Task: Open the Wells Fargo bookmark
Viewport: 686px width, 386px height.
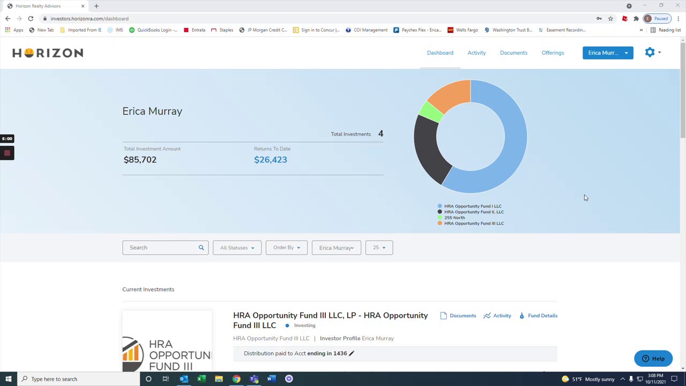Action: click(463, 30)
